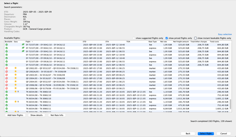Select TK 0060/10 express row with 6,08 EUR net rate
The image size is (236, 137).
tap(117, 99)
